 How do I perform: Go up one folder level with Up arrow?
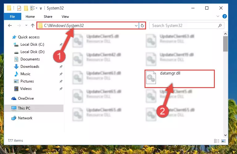pyautogui.click(x=33, y=25)
